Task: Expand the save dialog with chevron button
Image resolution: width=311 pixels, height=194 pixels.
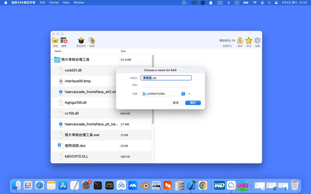Action: (x=189, y=94)
